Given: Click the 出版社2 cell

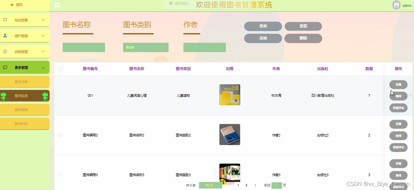Looking at the screenshot, I should (x=323, y=135).
